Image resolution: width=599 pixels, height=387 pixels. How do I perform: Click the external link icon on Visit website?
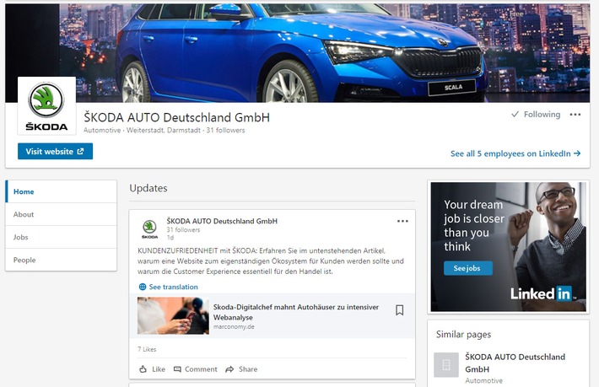click(x=80, y=152)
